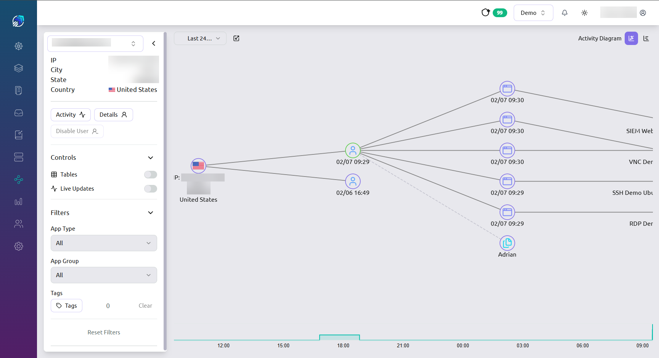The height and width of the screenshot is (358, 659).
Task: Open the analytics bar-chart icon in the sidebar
Action: point(18,202)
